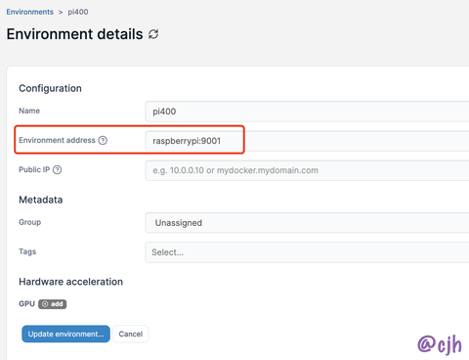Open the Environments breadcrumb link
The image size is (469, 360).
(29, 12)
